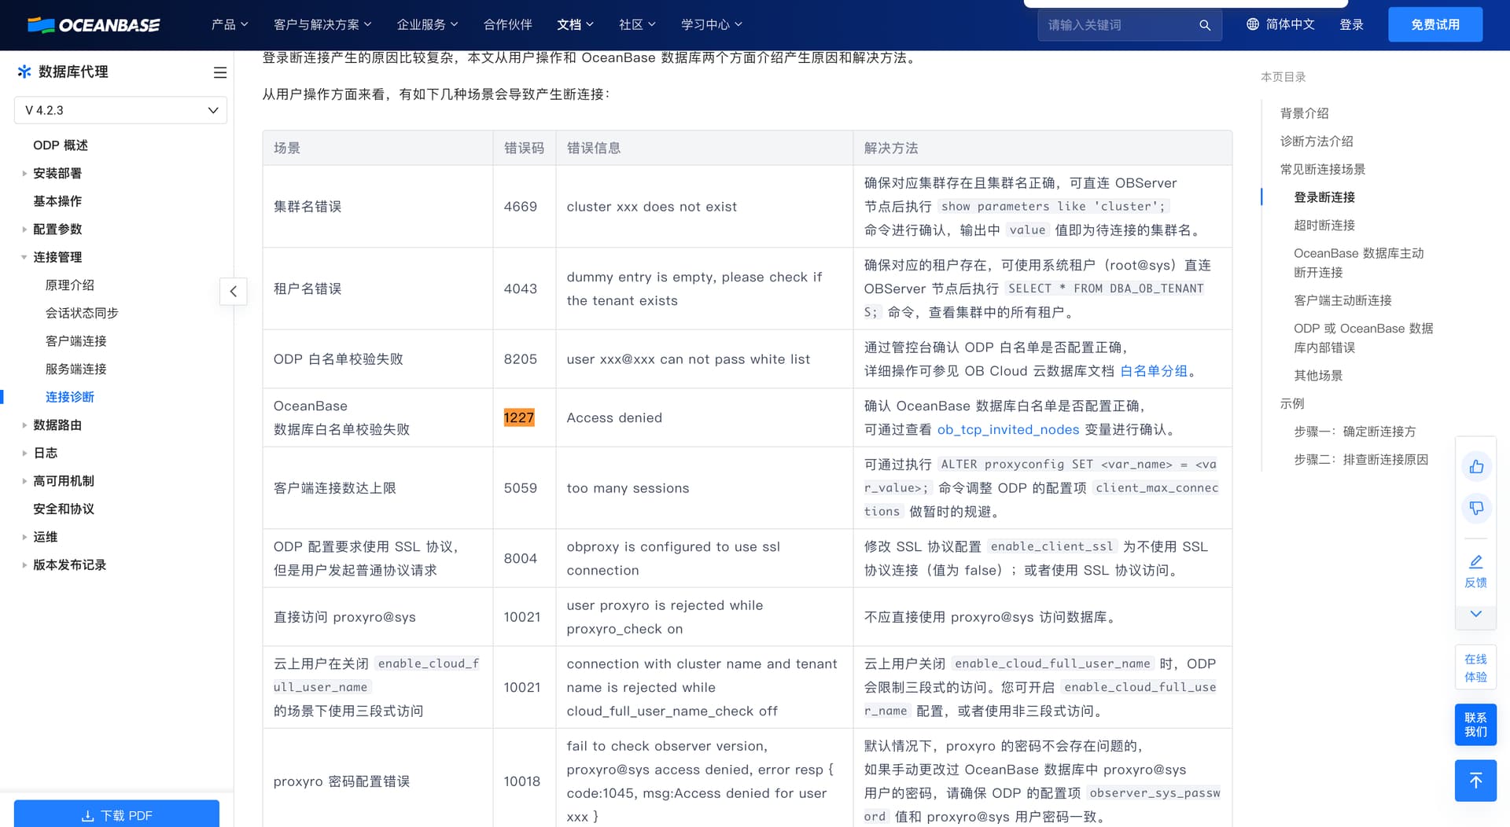Viewport: 1510px width, 827px height.
Task: Click the 数据库代理 snowflake icon
Action: [x=24, y=72]
